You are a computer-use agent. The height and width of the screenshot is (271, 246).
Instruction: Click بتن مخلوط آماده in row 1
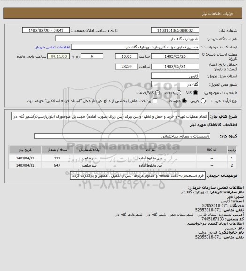click(x=150, y=158)
